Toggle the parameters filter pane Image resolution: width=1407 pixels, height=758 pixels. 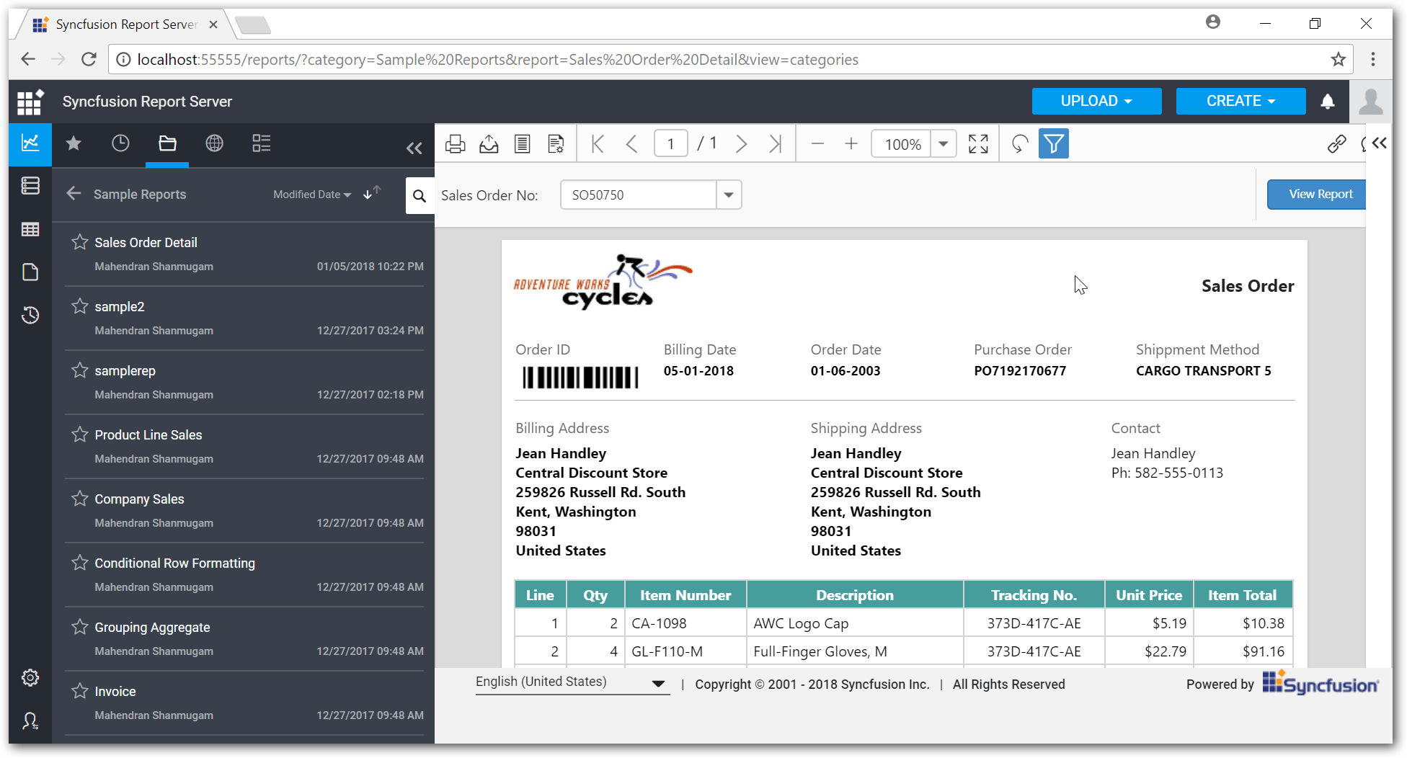1054,144
